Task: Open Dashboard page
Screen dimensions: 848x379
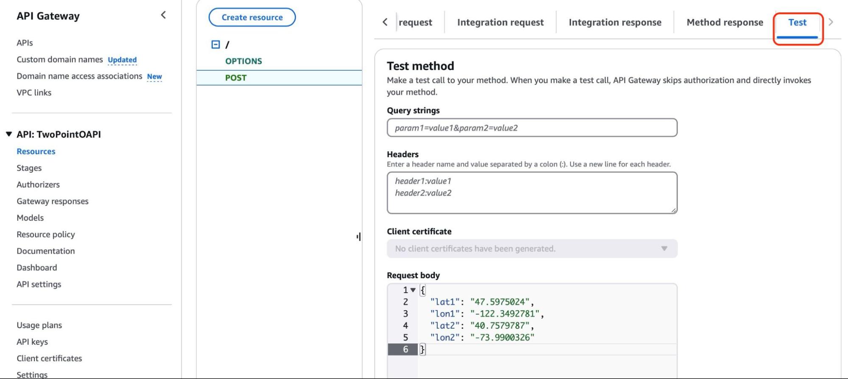Action: tap(37, 268)
